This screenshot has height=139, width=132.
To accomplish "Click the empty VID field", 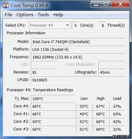I will tap(44, 65).
